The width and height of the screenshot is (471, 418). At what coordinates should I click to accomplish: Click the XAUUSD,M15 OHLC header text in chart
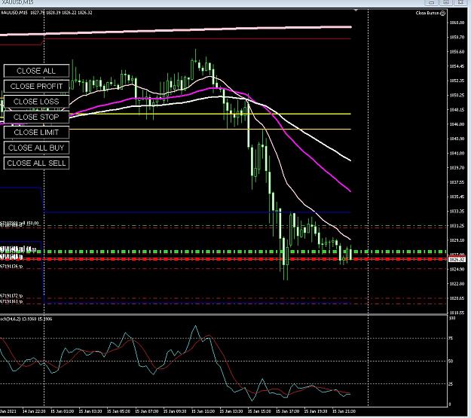[47, 13]
